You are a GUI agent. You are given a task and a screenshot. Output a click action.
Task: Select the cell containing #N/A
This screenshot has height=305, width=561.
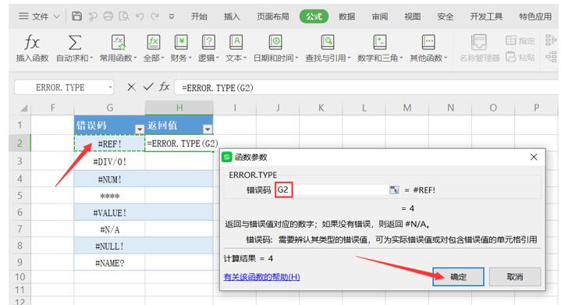(x=109, y=229)
